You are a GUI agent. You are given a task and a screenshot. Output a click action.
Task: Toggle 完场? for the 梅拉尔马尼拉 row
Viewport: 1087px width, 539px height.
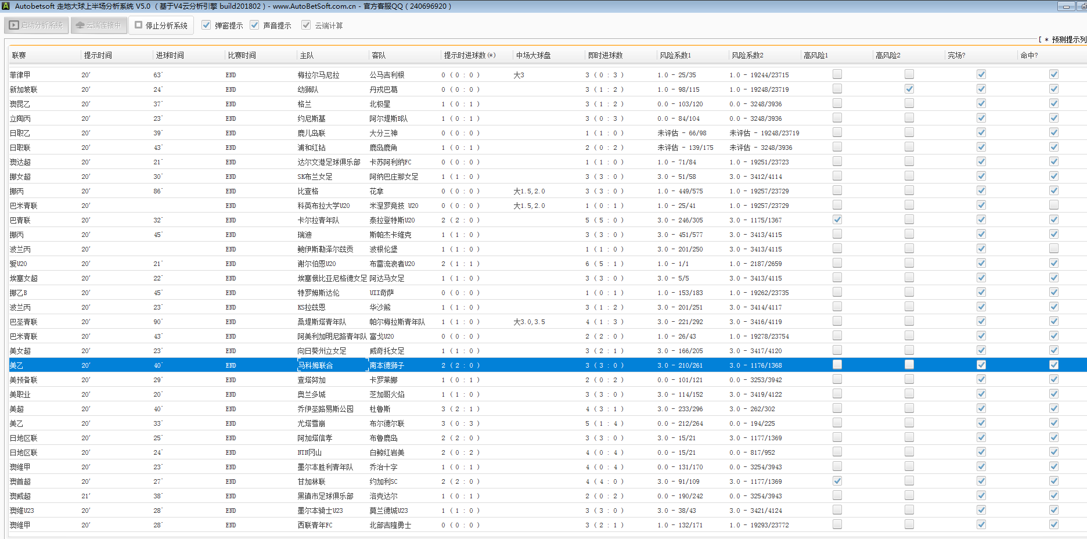[x=981, y=74]
